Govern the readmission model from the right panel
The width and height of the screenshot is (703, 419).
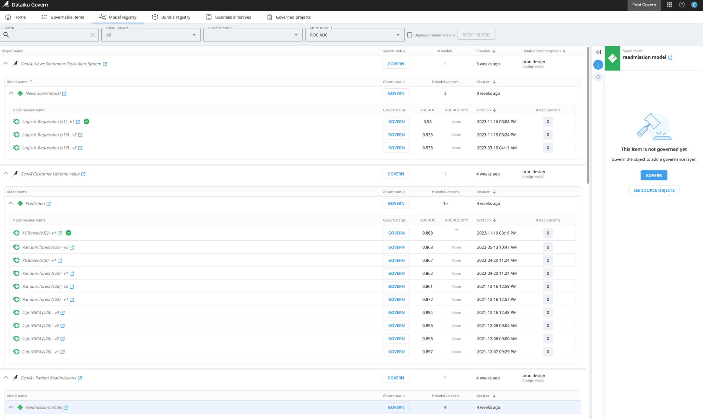(x=653, y=175)
